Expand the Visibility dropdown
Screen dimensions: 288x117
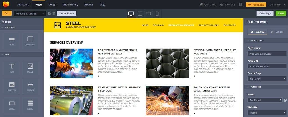coord(267,113)
